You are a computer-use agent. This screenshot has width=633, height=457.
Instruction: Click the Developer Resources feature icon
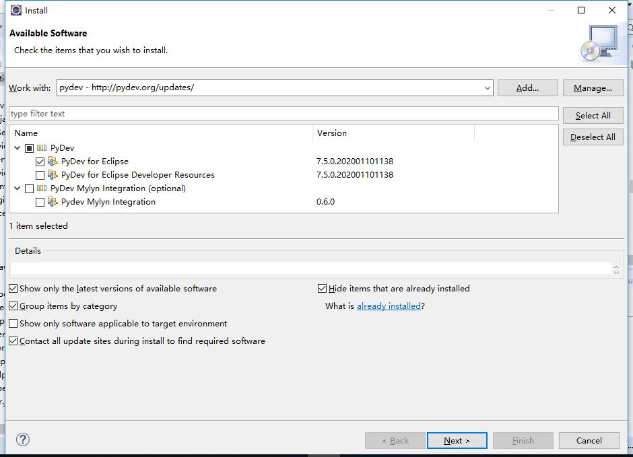pos(53,174)
